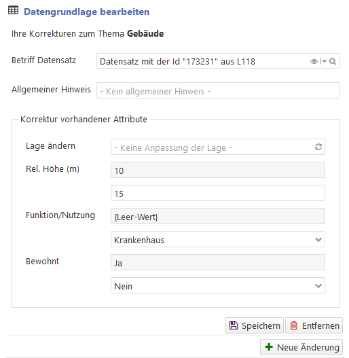Expand the Nein dropdown under Bewohnt
This screenshot has height=358, width=349.
click(218, 285)
